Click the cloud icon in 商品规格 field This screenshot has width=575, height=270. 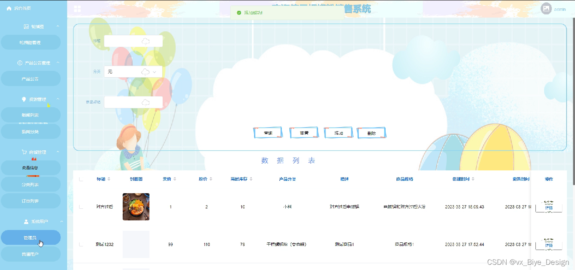pyautogui.click(x=145, y=102)
